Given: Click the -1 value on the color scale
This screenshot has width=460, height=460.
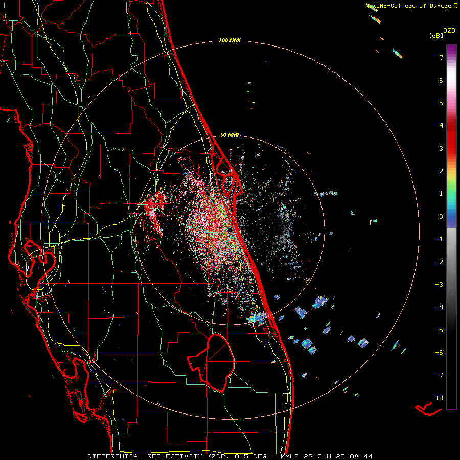Looking at the screenshot, I should click(439, 239).
